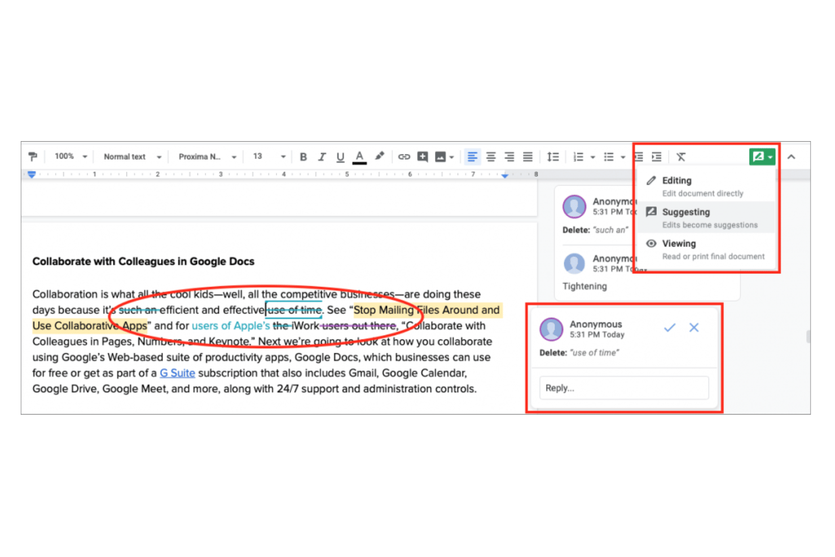Select center align
This screenshot has width=835, height=557.
(491, 157)
